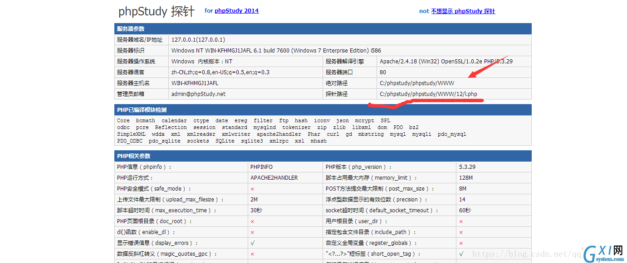Click the 管理员邮箱 label
Screen dimensions: 627x263
click(x=131, y=94)
